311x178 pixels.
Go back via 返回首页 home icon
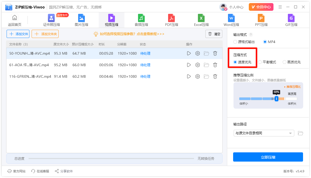click(15, 20)
